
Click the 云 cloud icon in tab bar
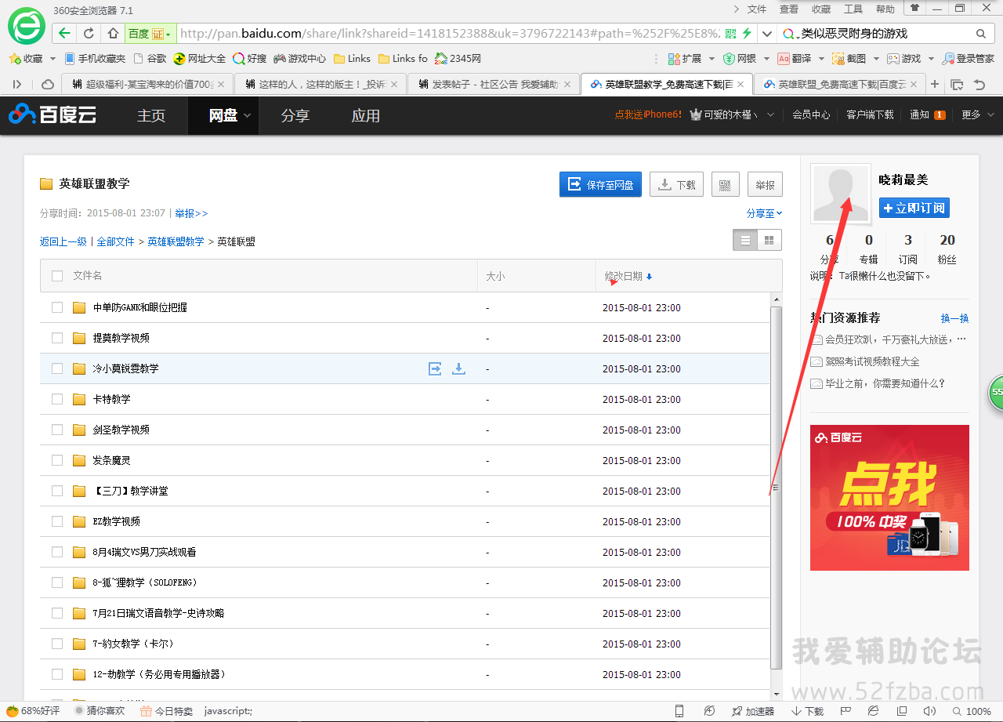point(48,84)
